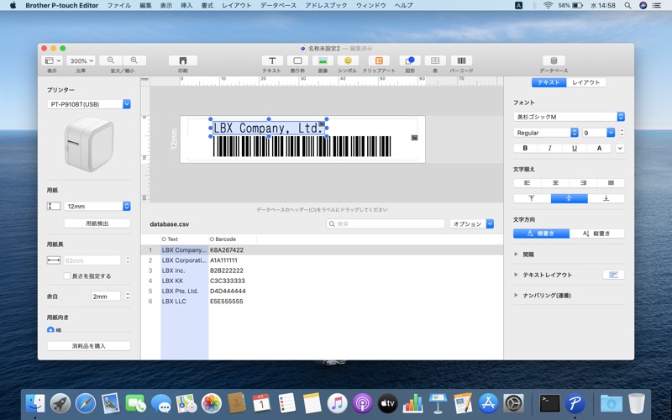
Task: Click the database toolbar icon
Action: coord(554,60)
